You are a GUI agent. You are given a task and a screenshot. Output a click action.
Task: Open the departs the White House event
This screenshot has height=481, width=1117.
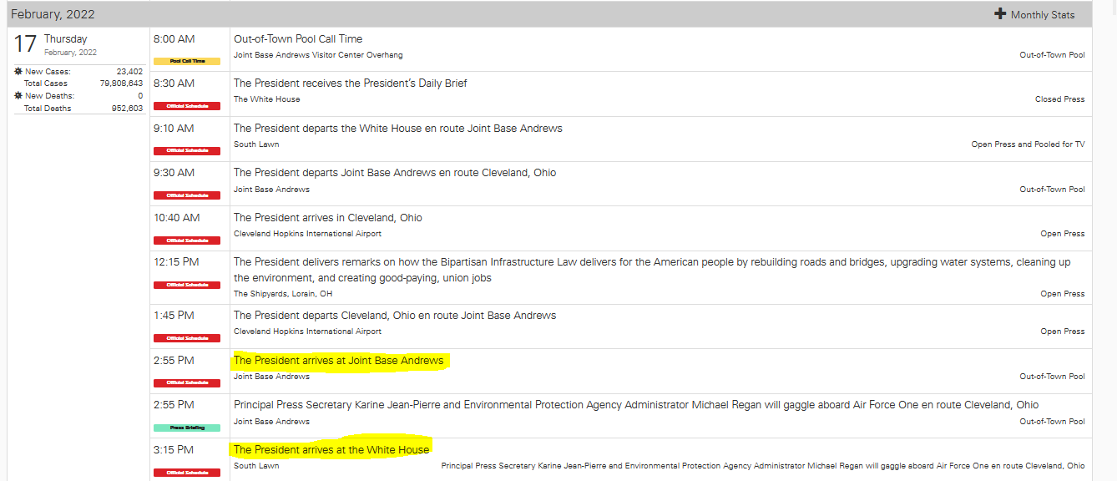398,129
